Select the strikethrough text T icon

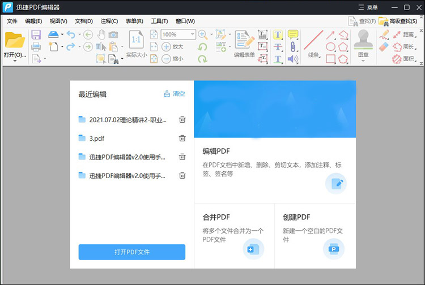click(278, 46)
